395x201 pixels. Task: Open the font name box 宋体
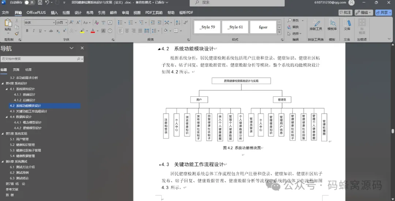pos(39,22)
